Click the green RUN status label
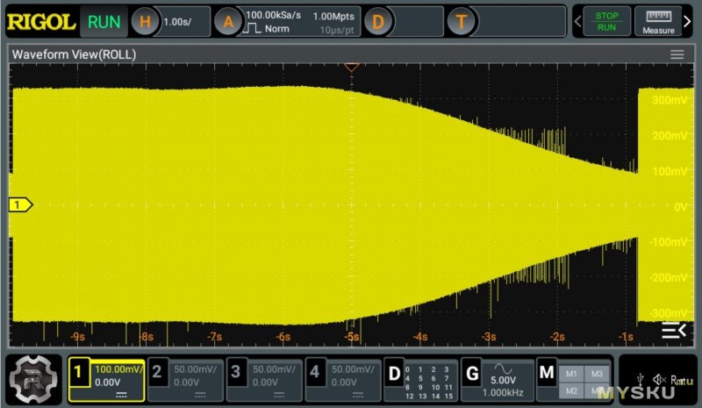Image resolution: width=702 pixels, height=408 pixels. click(104, 22)
